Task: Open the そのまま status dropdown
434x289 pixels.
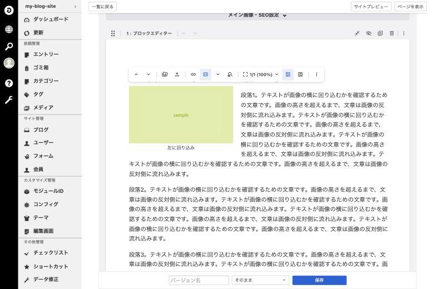Action: coord(260,280)
